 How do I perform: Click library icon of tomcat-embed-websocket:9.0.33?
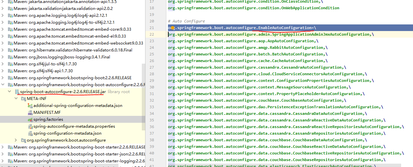point(10,43)
